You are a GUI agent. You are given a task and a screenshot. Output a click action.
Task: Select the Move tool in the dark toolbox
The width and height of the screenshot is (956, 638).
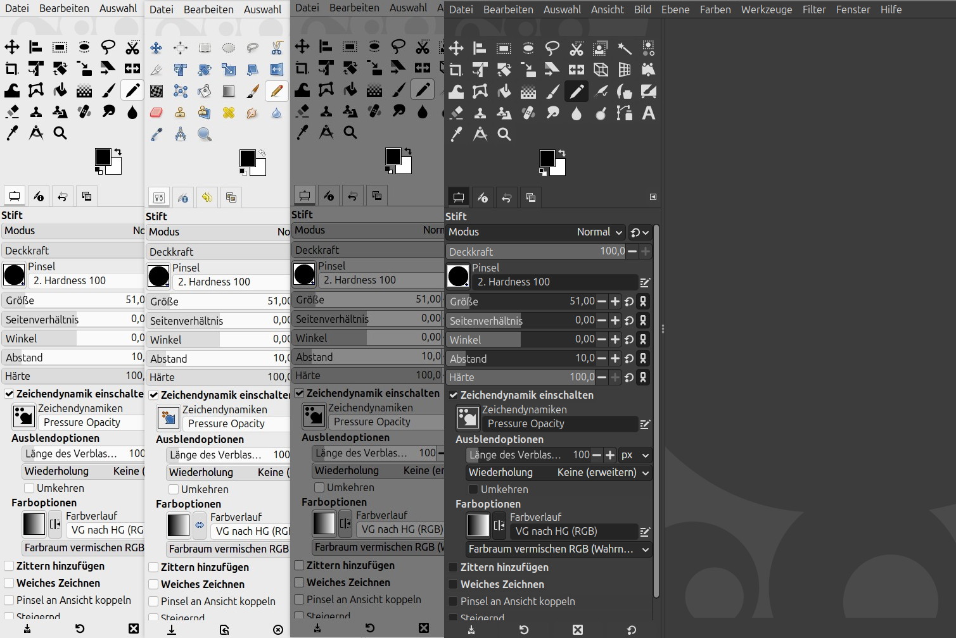point(456,48)
